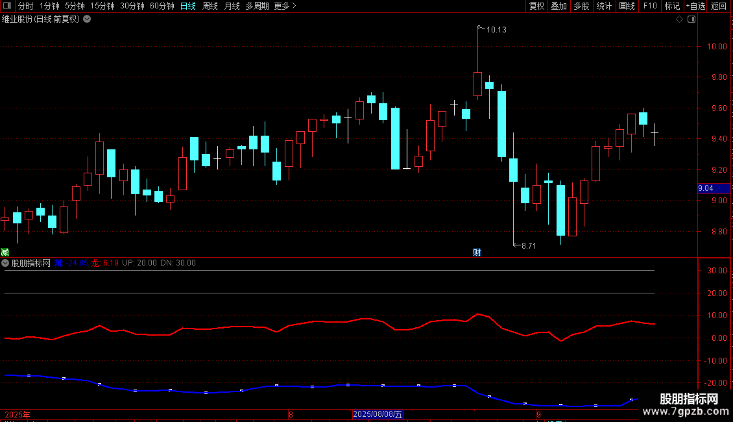Click the diamond marker icon above chart

[679, 19]
